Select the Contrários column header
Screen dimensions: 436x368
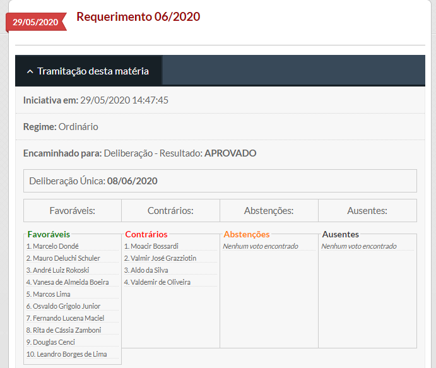click(x=170, y=211)
